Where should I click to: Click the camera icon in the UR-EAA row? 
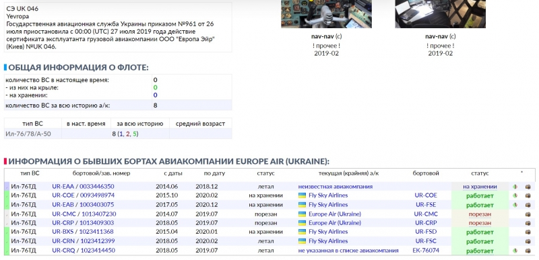coord(528,187)
